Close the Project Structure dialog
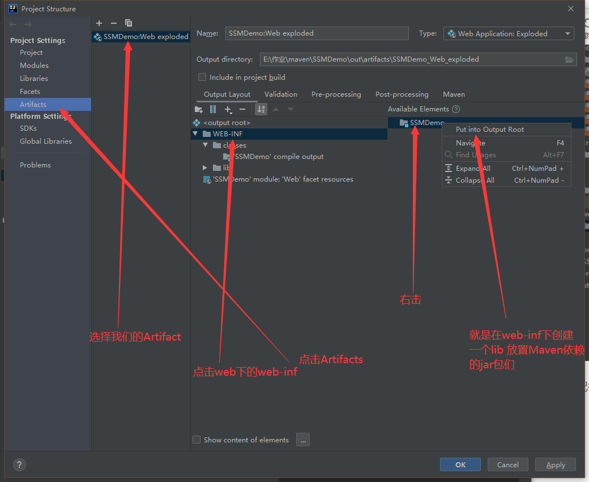This screenshot has height=482, width=589. click(x=571, y=8)
